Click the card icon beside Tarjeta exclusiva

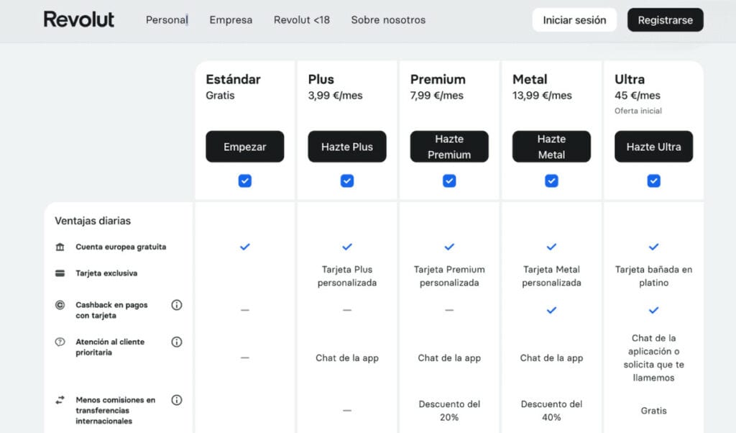coord(60,273)
